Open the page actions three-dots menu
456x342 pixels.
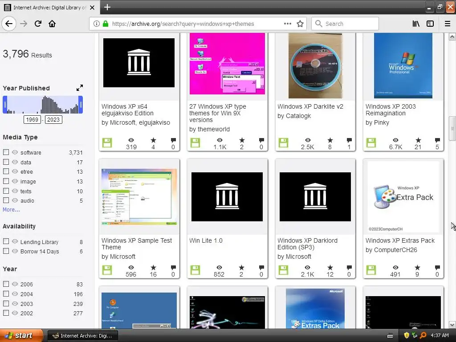click(287, 24)
